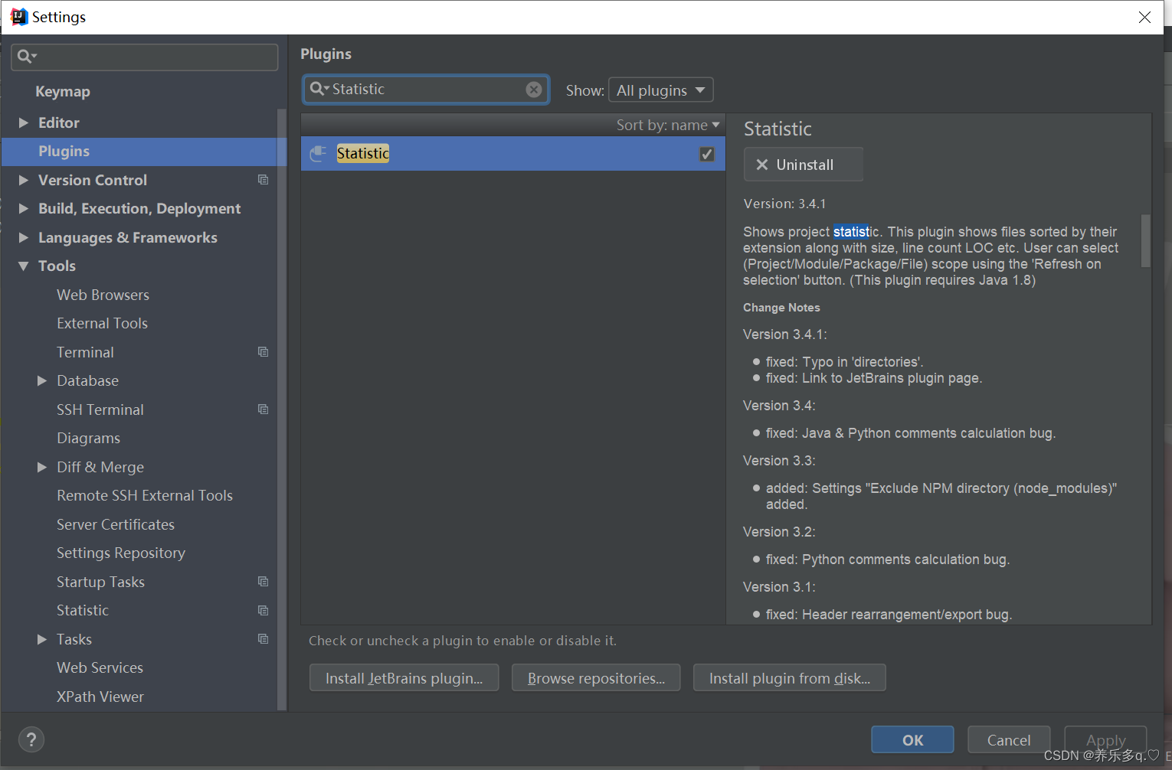Click the project-level icon beside Startup Tasks
The image size is (1172, 770).
264,582
